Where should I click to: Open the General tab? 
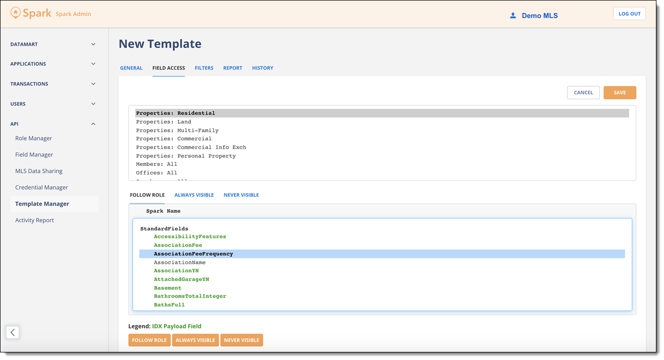pyautogui.click(x=131, y=68)
